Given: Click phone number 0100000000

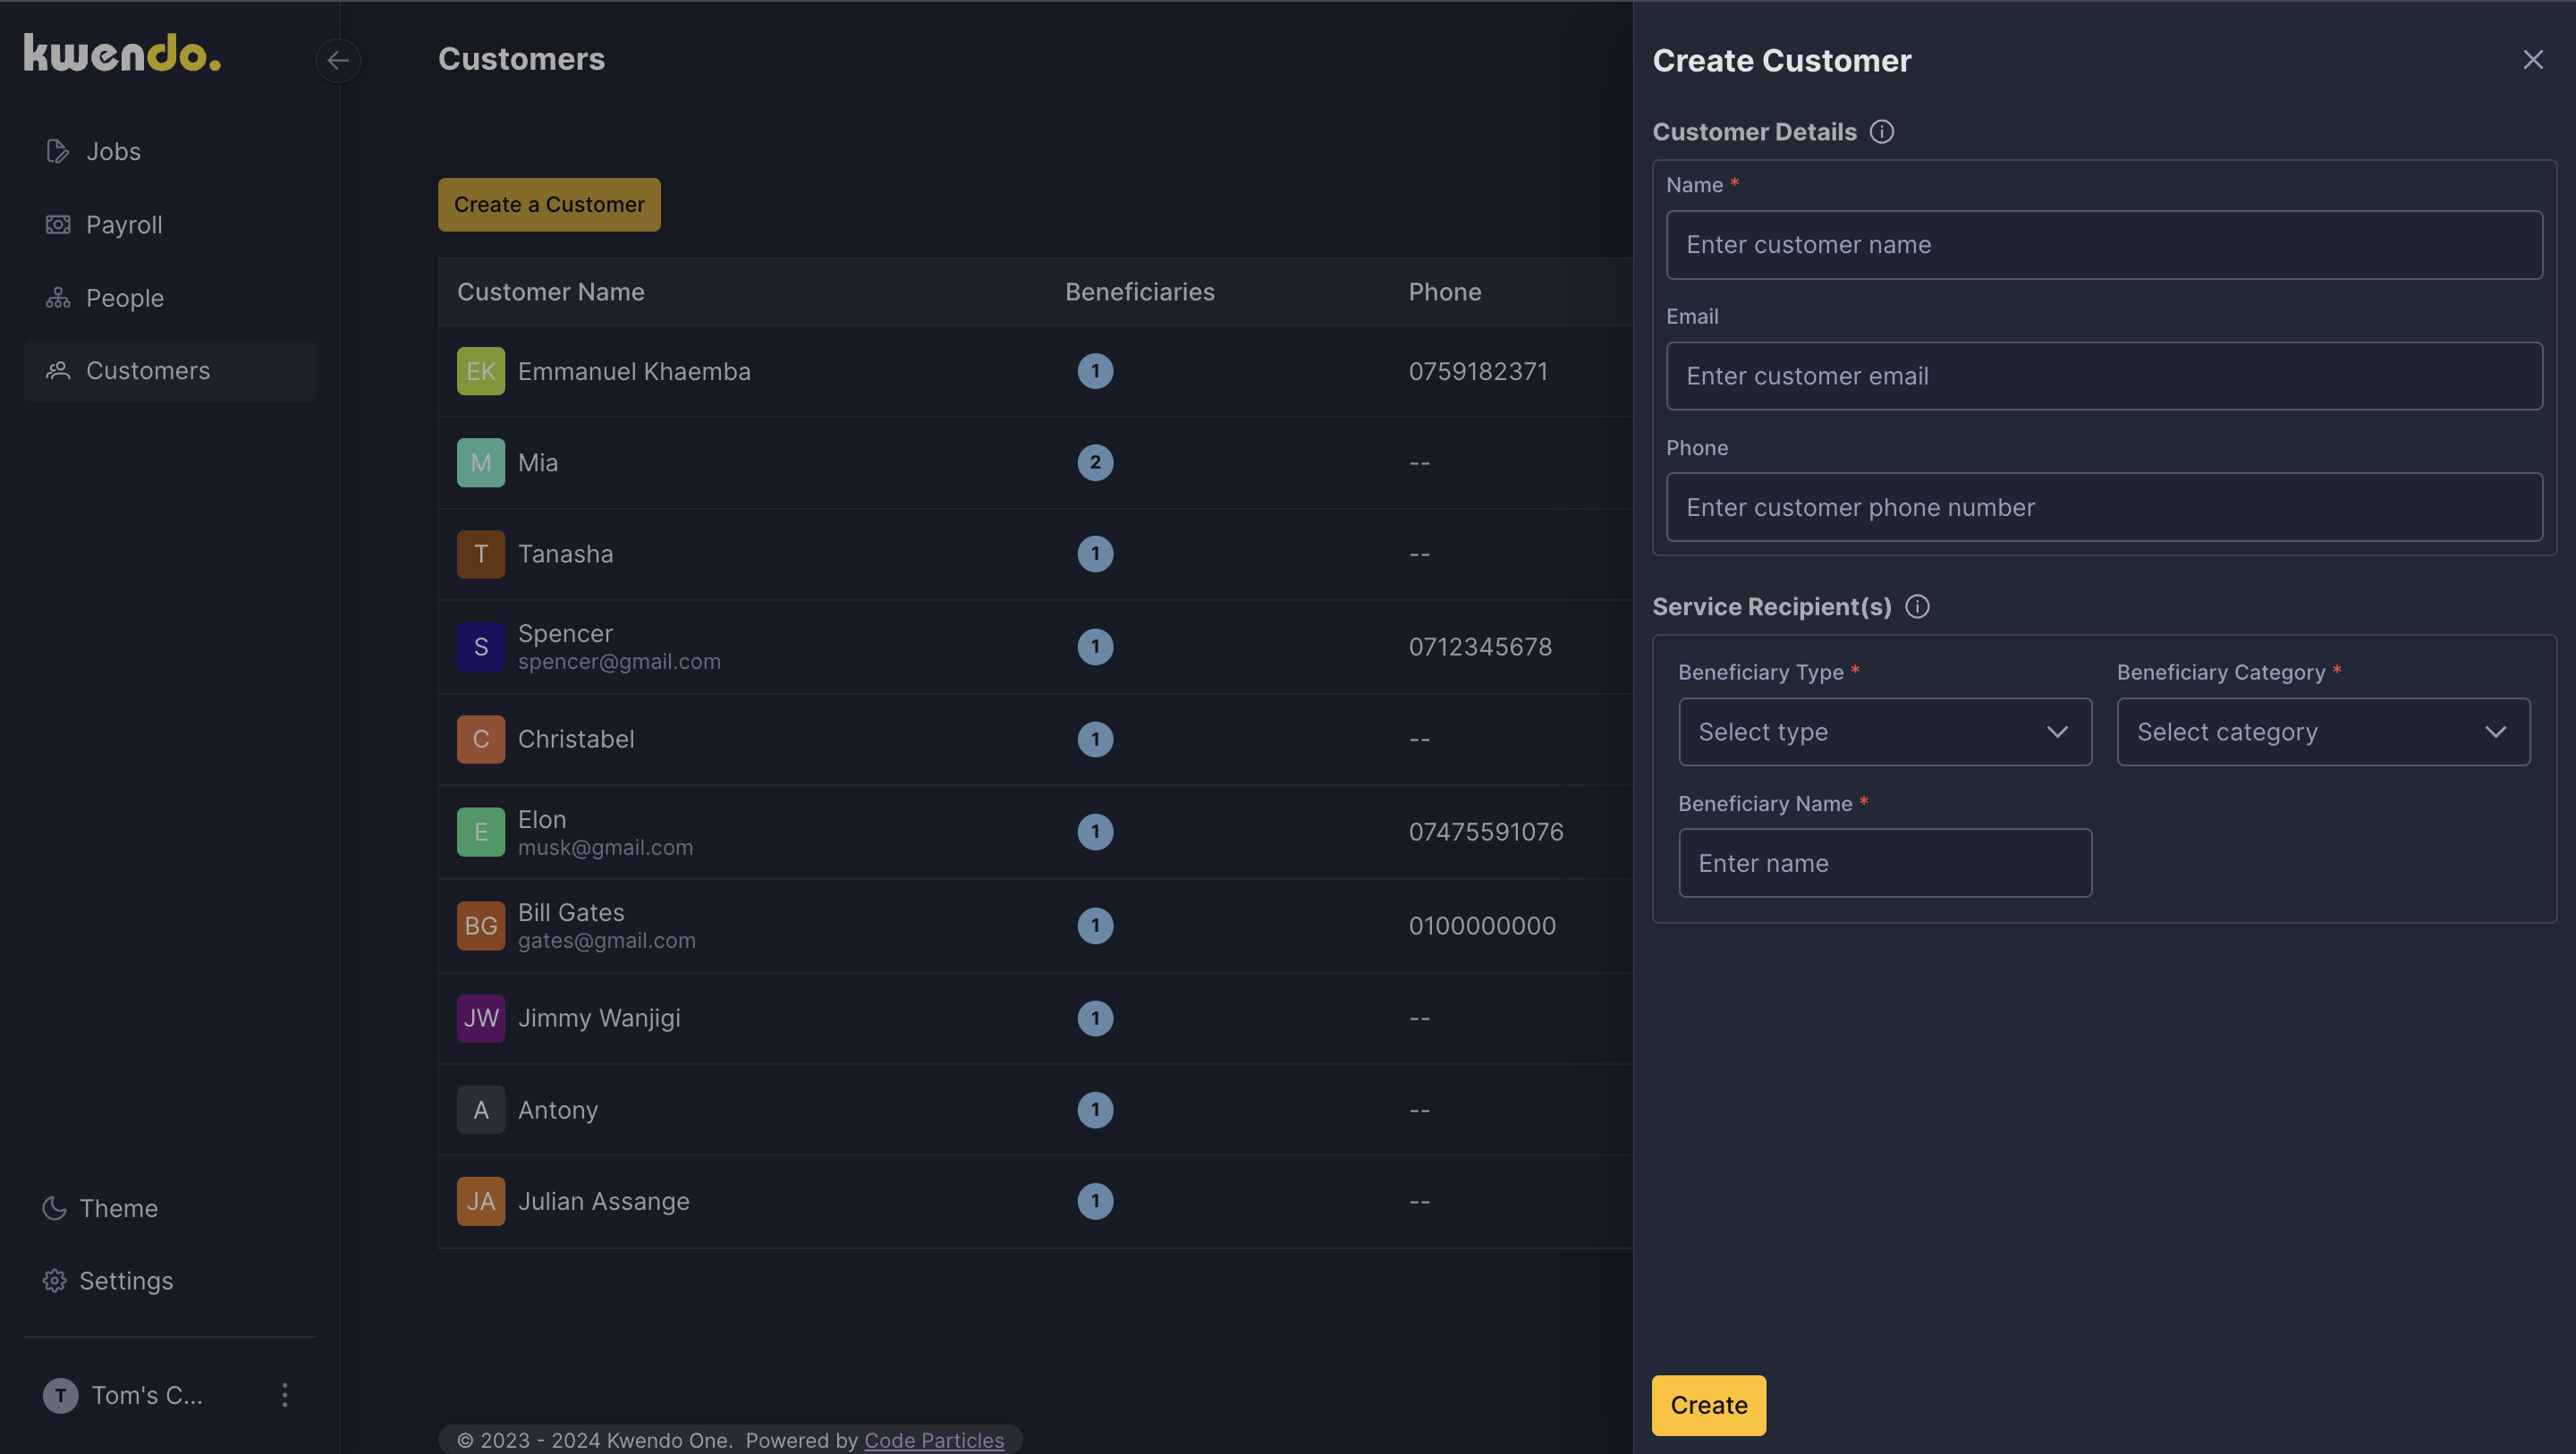Looking at the screenshot, I should click(x=1482, y=925).
